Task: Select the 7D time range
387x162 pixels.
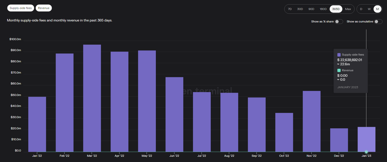Action: pos(290,9)
